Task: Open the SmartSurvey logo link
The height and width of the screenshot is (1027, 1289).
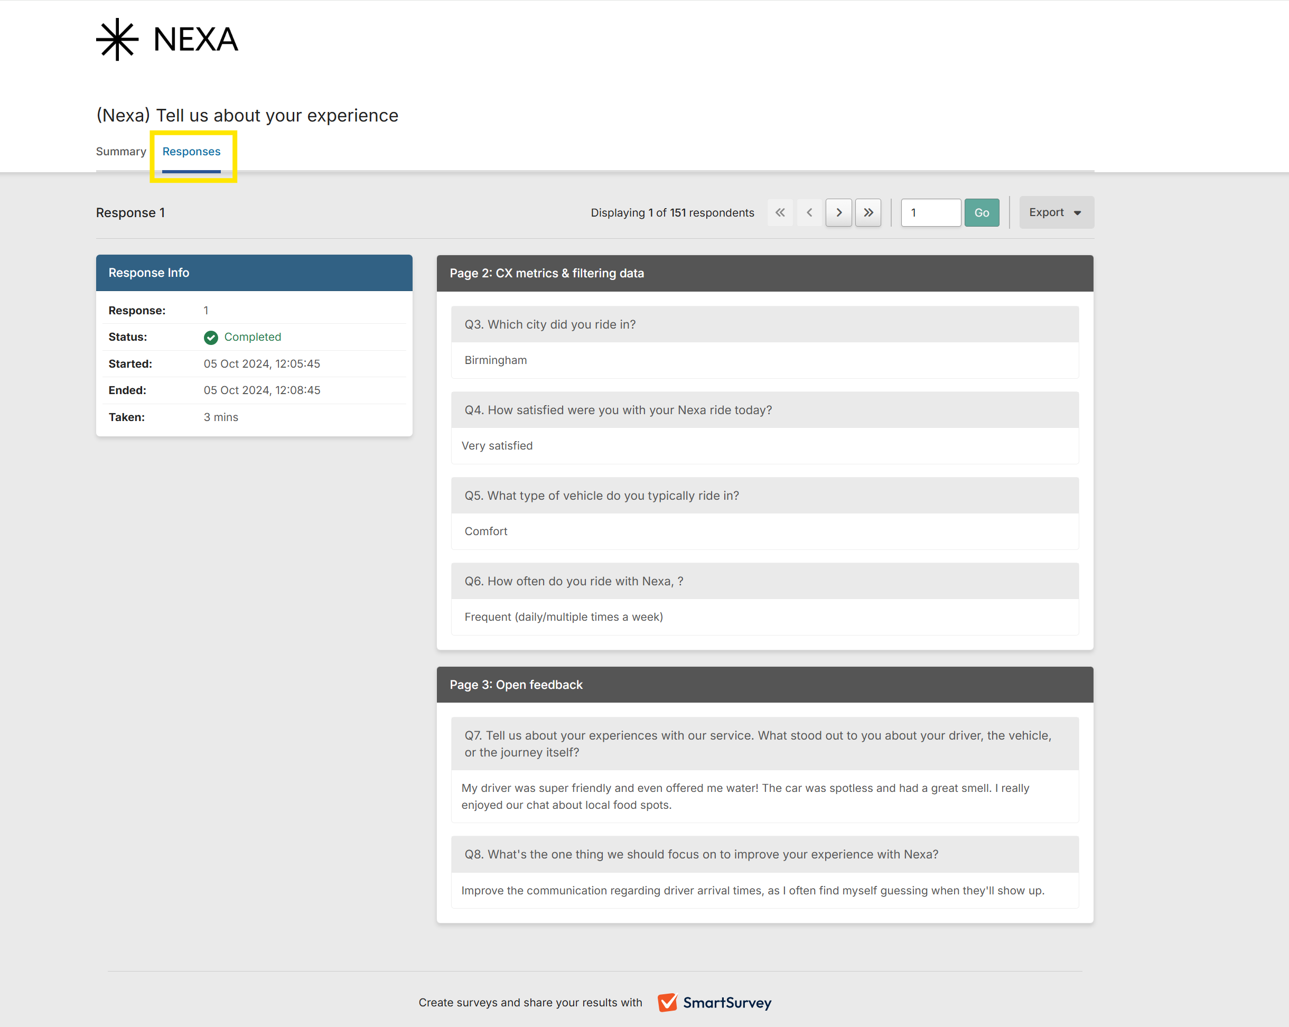Action: 714,1003
